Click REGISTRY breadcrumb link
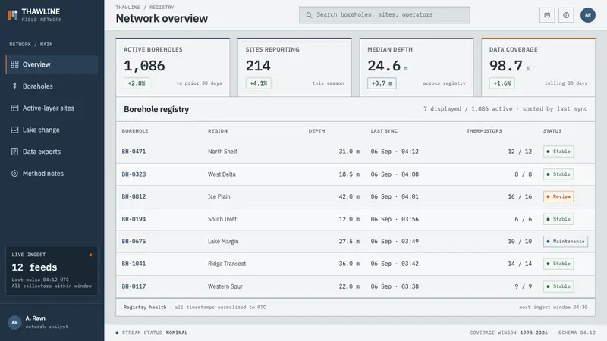 tap(162, 8)
